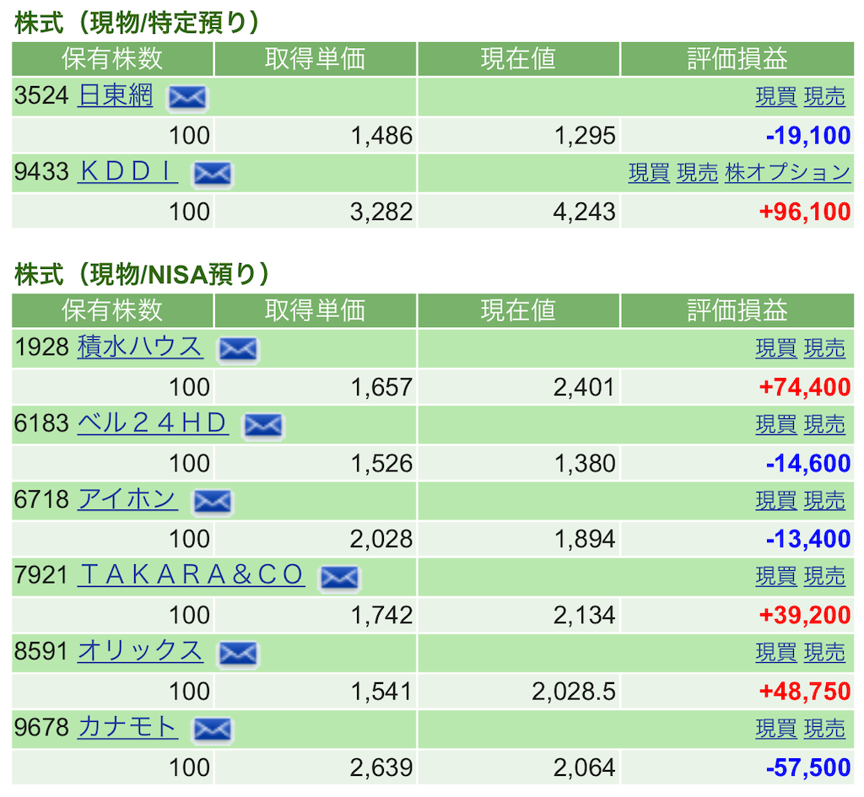Click 現売 in the KDDI row

[697, 173]
